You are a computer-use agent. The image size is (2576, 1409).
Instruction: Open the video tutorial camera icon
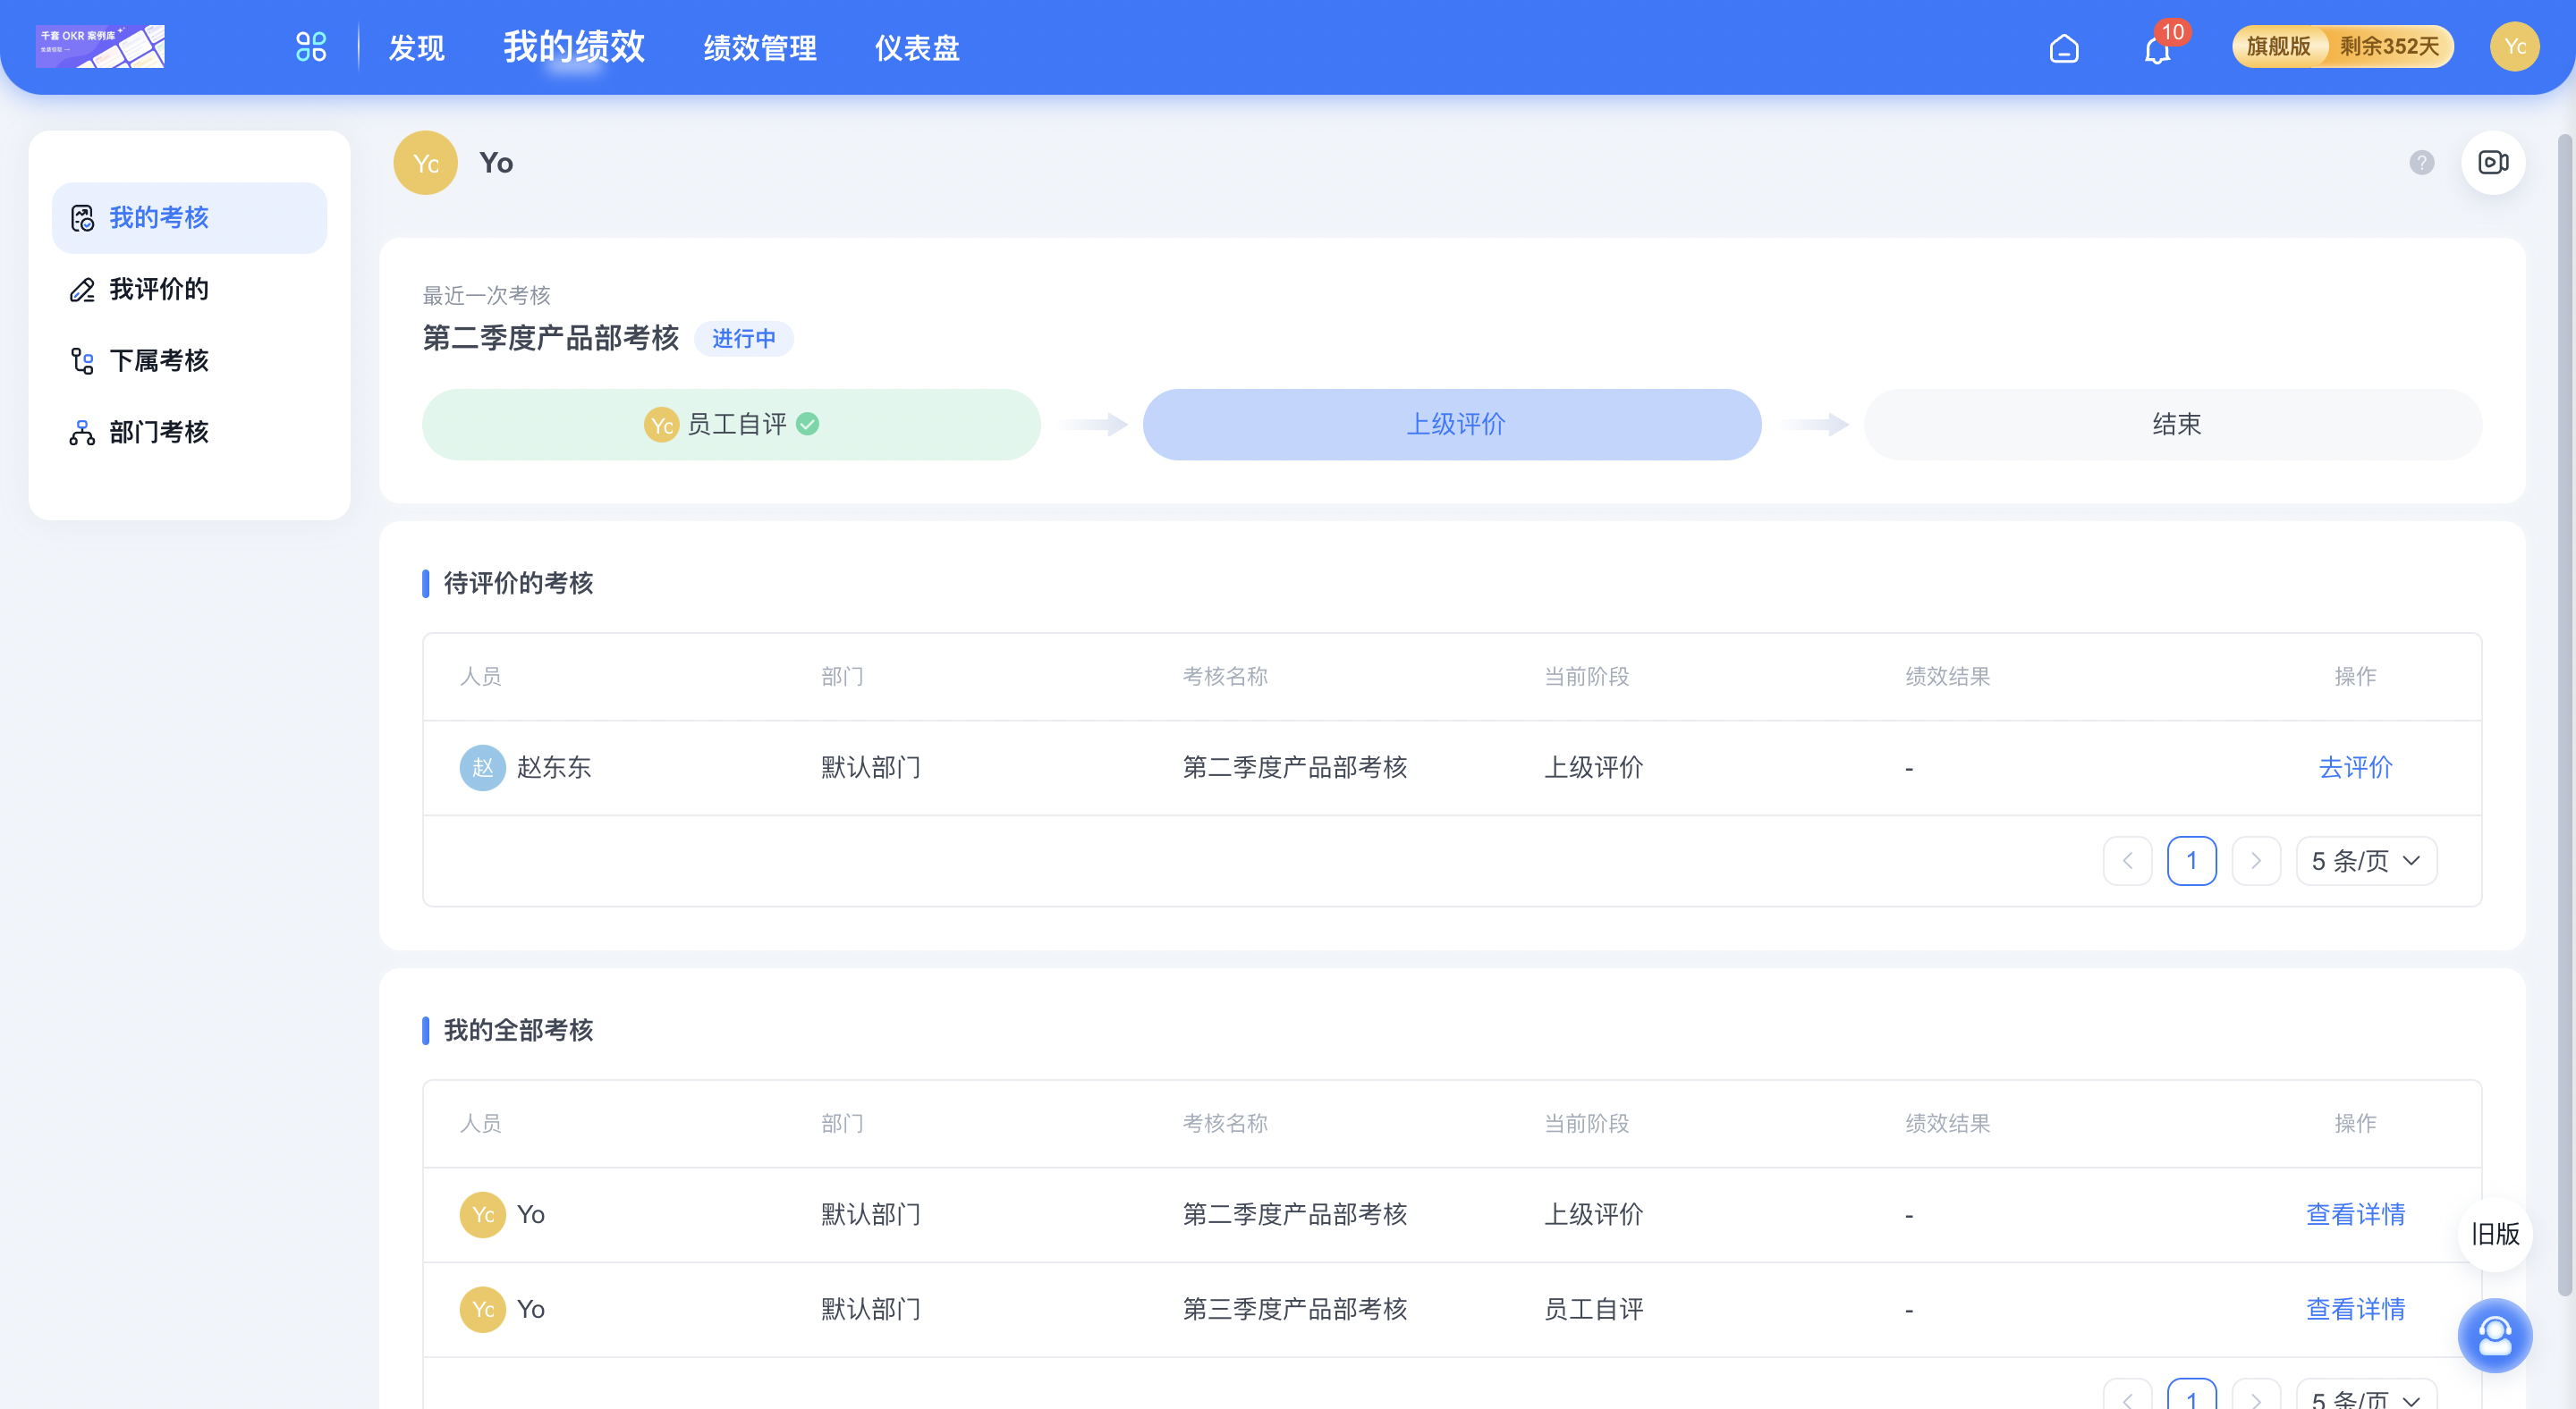[2493, 162]
